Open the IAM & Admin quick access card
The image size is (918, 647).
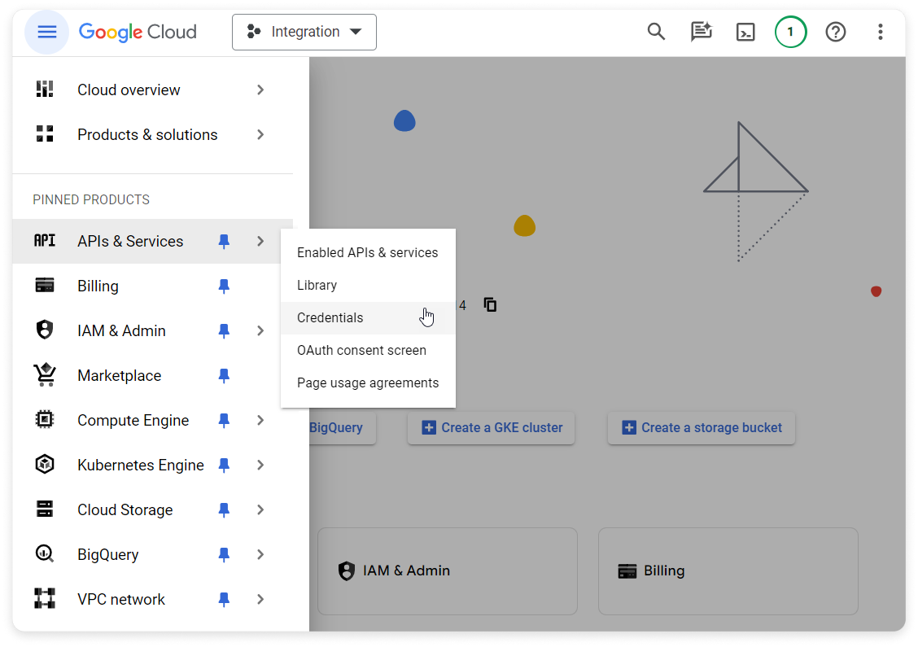coord(448,570)
